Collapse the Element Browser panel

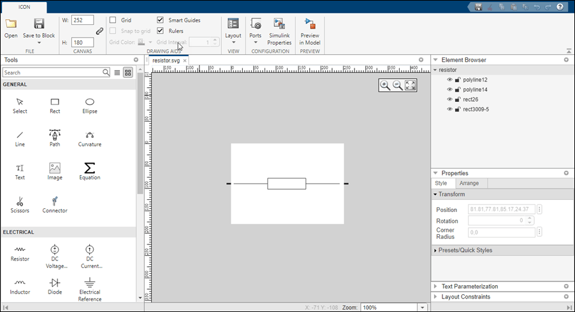[435, 60]
